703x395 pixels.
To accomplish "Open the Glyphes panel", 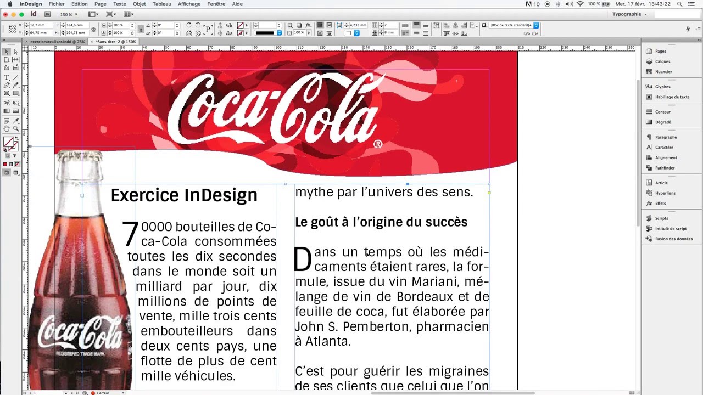I will [662, 87].
